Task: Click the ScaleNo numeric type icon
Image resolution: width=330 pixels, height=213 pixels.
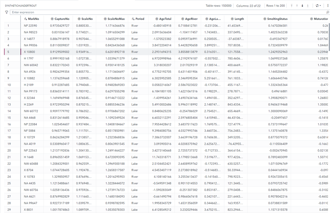Action: [79, 19]
